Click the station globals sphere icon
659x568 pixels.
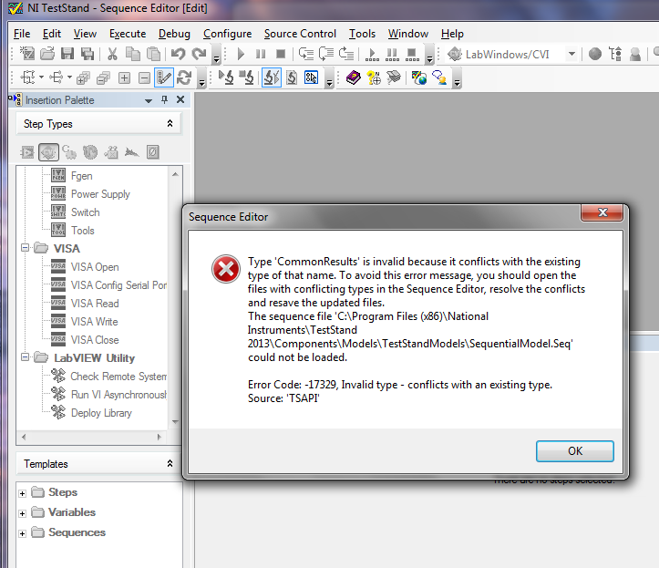594,54
